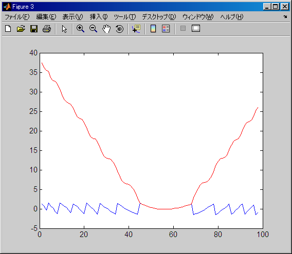Expand the ツール(T) menu

(125, 17)
